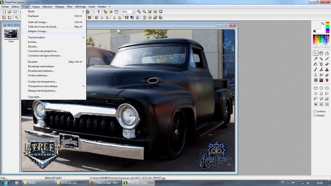This screenshot has width=331, height=186.
Task: Click the volume speaker tray icon
Action: click(308, 183)
